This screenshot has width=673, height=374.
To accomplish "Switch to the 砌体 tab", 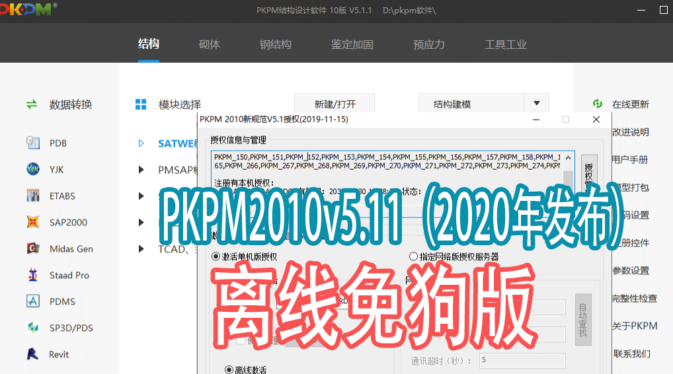I will click(210, 44).
